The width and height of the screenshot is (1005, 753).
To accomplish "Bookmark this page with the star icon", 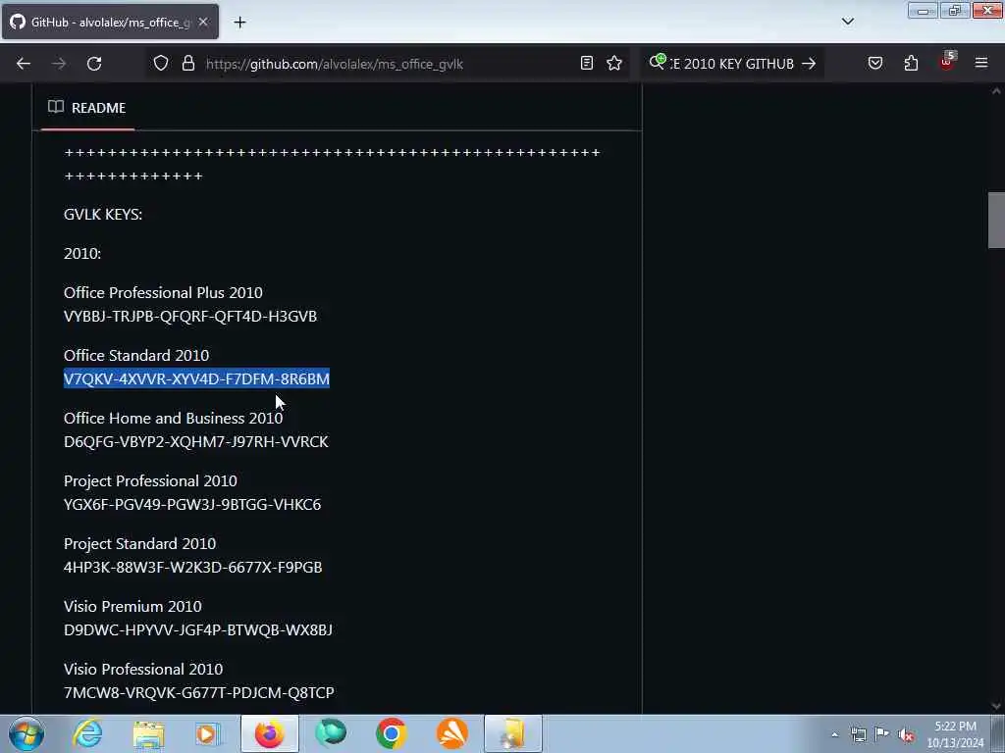I will [x=614, y=63].
